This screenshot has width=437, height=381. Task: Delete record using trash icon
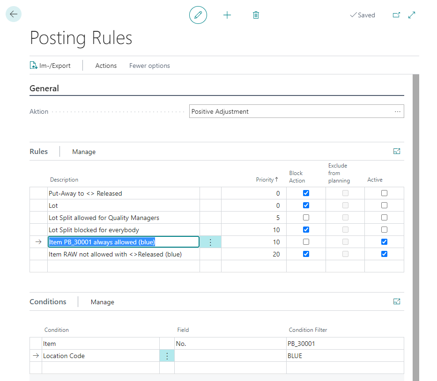(256, 15)
